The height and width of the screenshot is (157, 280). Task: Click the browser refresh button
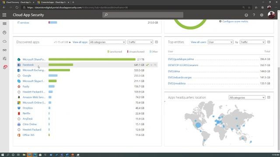[x=17, y=7]
